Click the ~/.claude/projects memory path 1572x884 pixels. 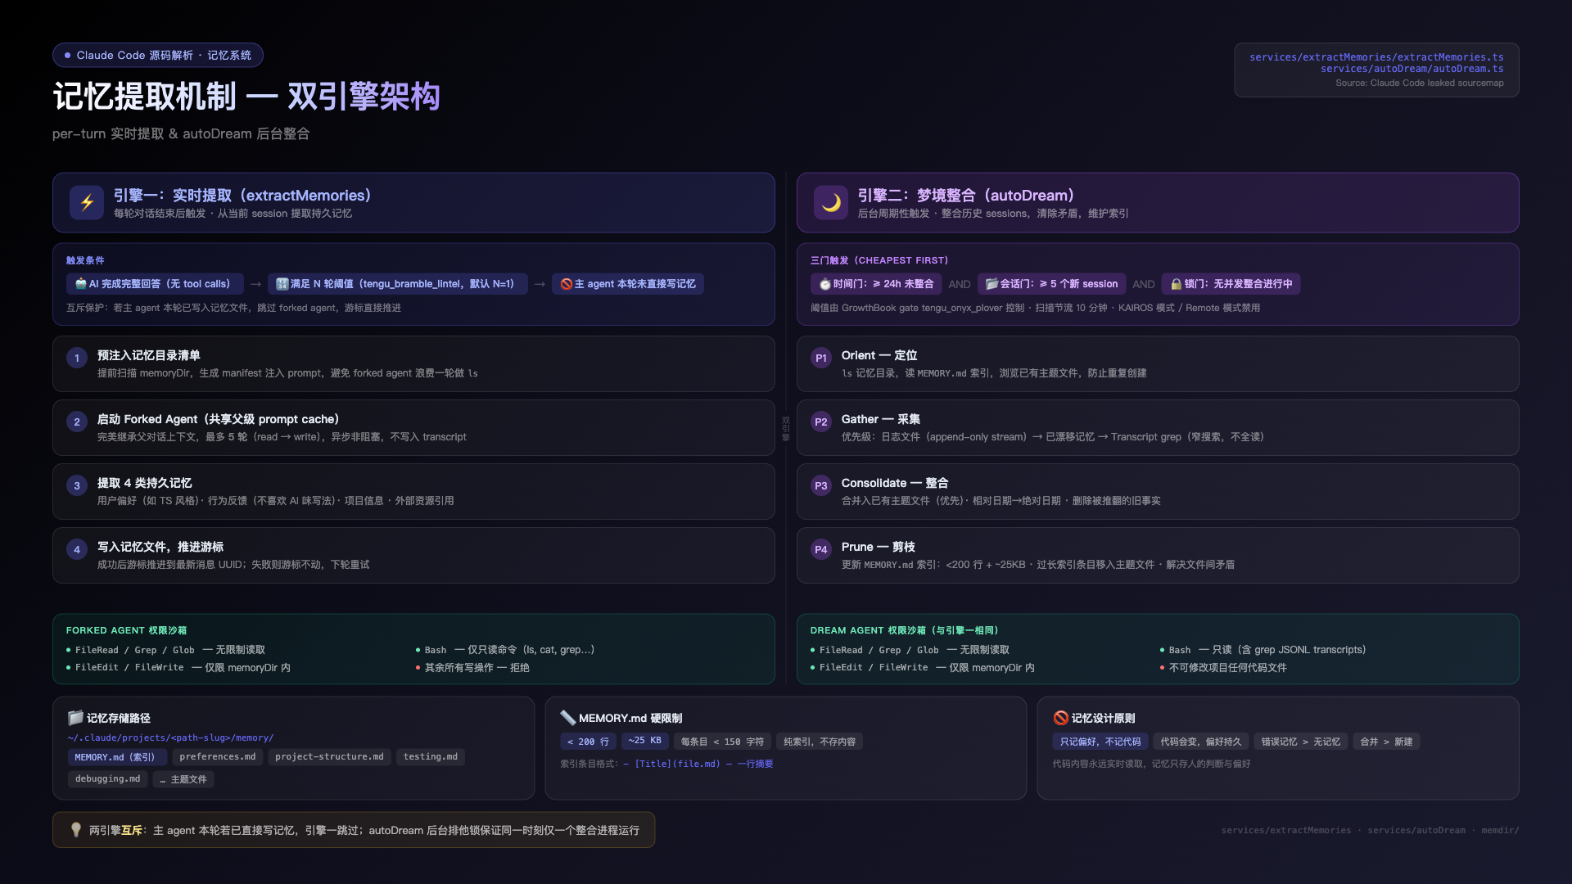click(170, 737)
